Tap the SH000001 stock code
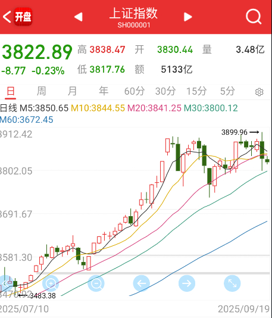 point(134,25)
